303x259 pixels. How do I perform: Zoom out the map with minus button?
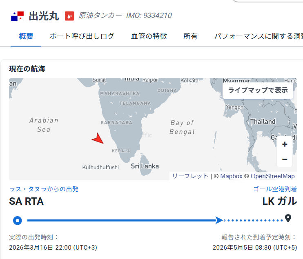pyautogui.click(x=285, y=159)
